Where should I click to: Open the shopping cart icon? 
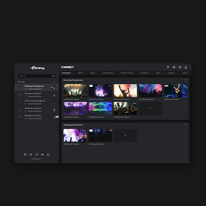coord(168,67)
